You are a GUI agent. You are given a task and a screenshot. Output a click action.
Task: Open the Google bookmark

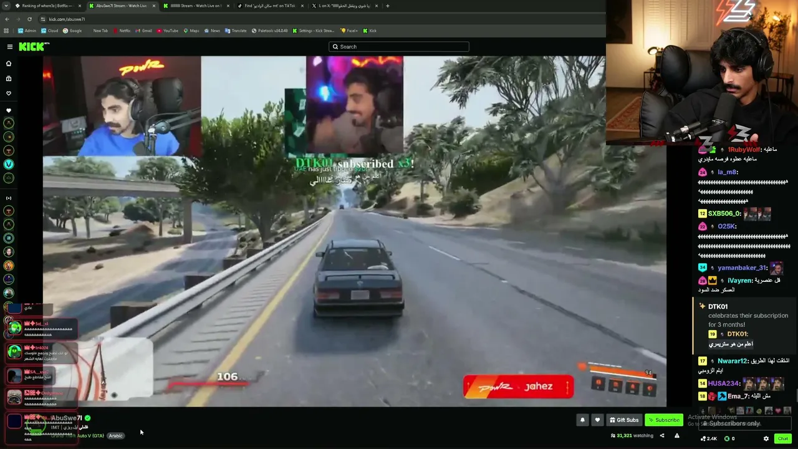point(72,31)
